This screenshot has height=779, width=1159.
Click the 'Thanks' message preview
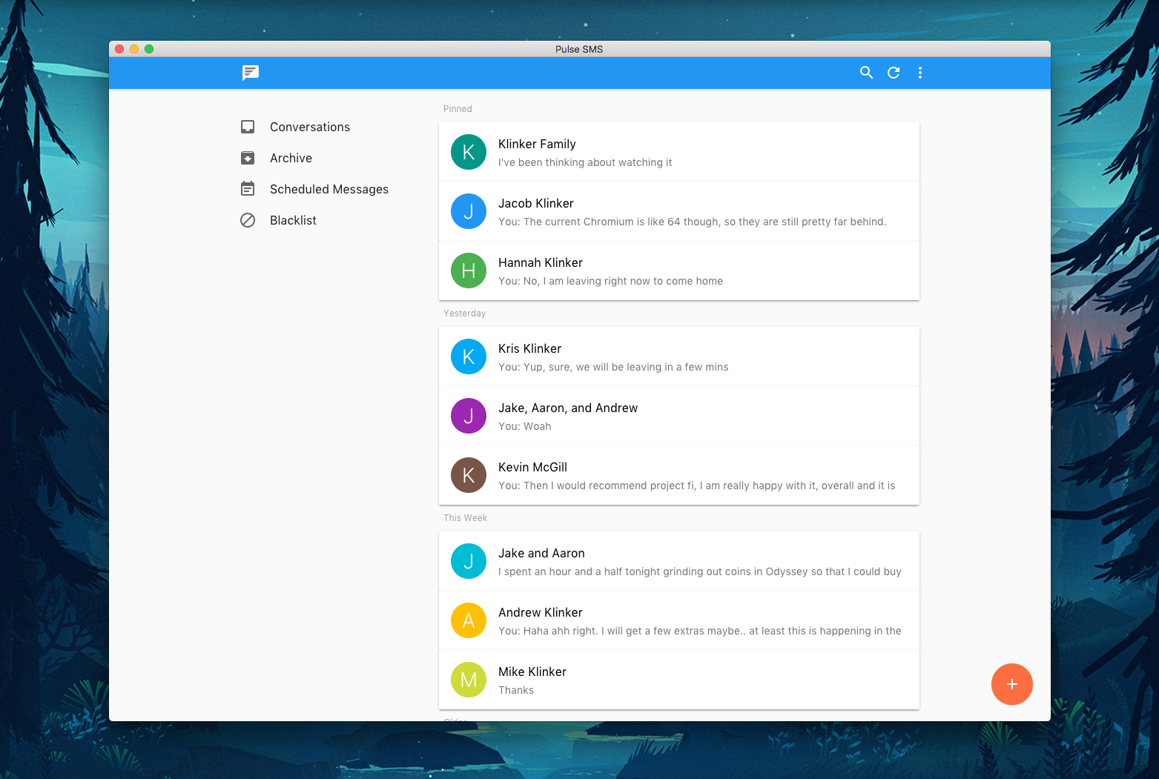(x=516, y=690)
